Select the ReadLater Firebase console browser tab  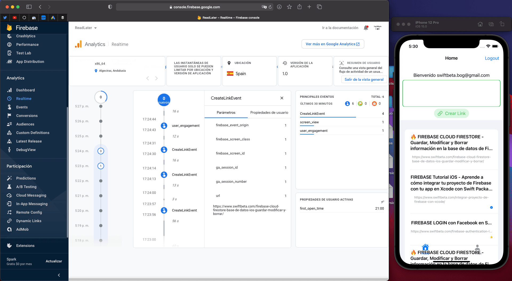[228, 18]
